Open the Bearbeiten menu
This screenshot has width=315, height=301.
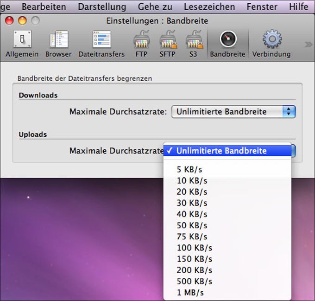click(44, 6)
